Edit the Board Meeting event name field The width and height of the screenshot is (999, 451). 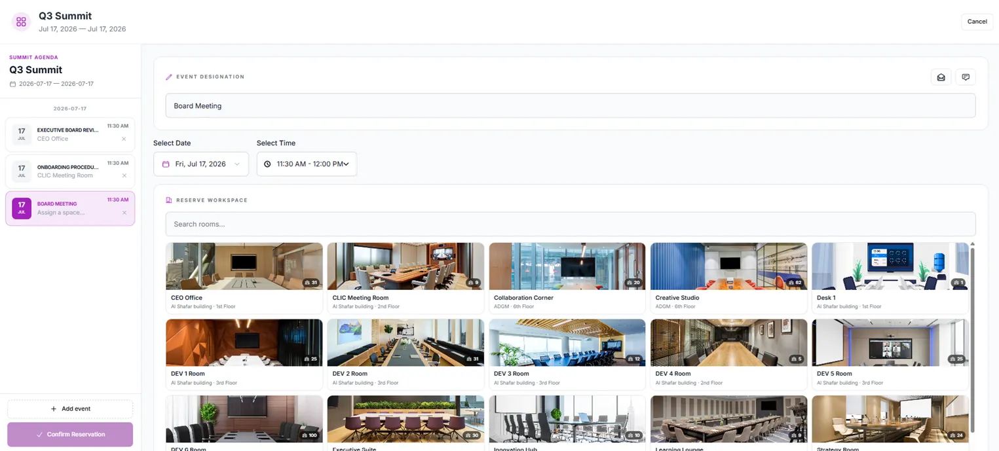(570, 106)
